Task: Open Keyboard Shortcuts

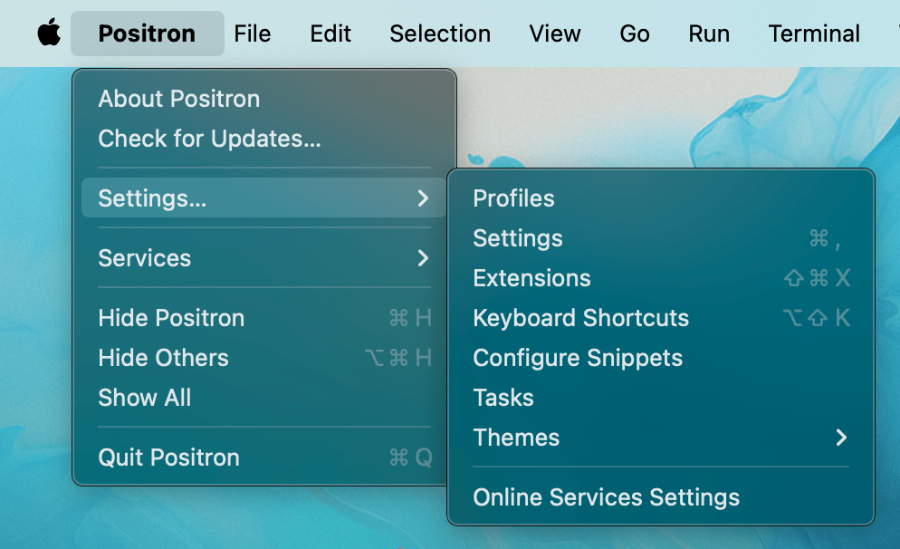Action: [580, 318]
